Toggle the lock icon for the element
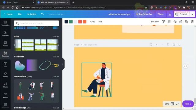Screen dimensions: 196x110 coord(181,22)
